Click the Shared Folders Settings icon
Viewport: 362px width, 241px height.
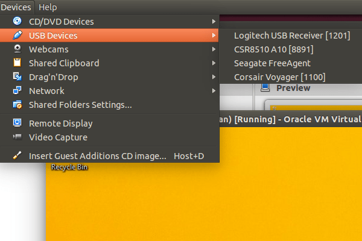(x=17, y=105)
